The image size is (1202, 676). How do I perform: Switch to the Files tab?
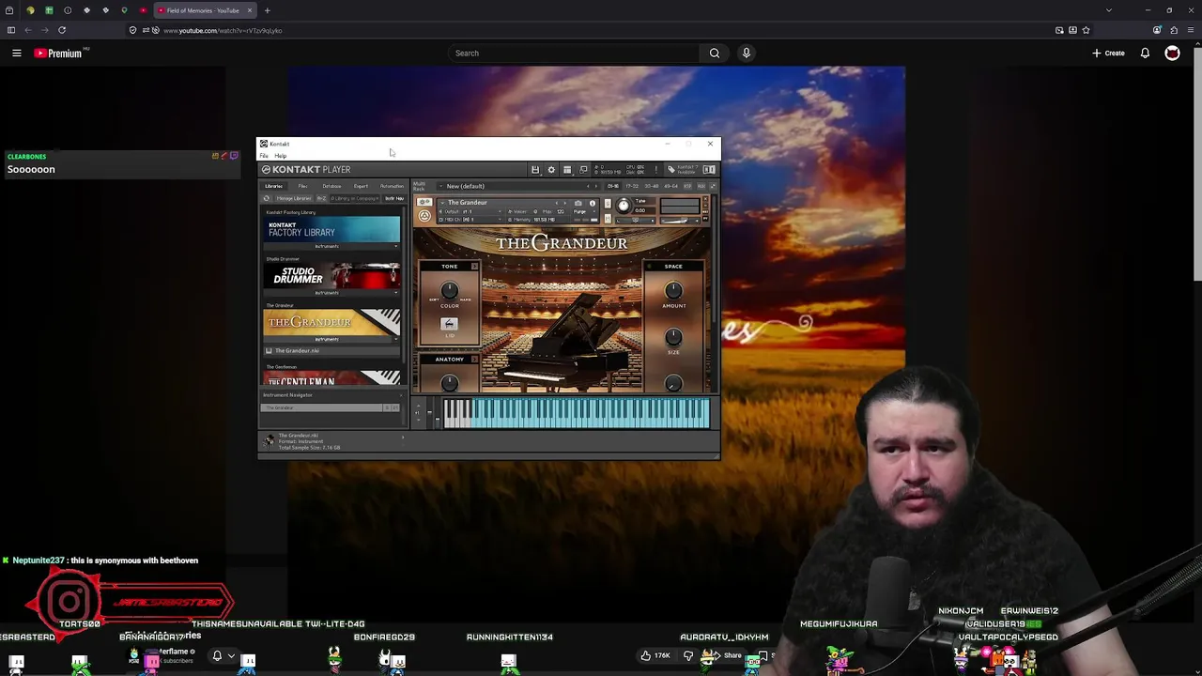click(x=302, y=186)
